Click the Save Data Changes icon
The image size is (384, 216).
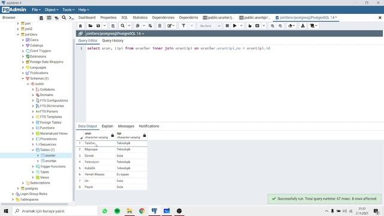(x=113, y=26)
